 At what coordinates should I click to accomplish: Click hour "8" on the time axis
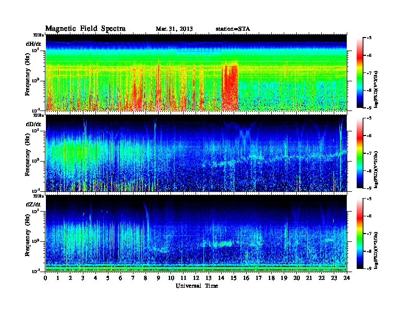(145, 278)
